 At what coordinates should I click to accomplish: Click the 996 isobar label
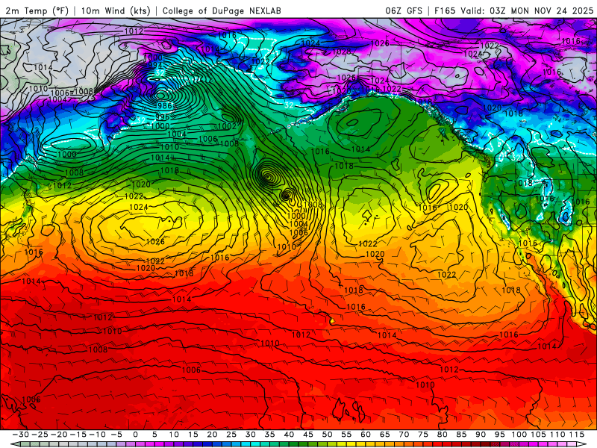point(162,117)
